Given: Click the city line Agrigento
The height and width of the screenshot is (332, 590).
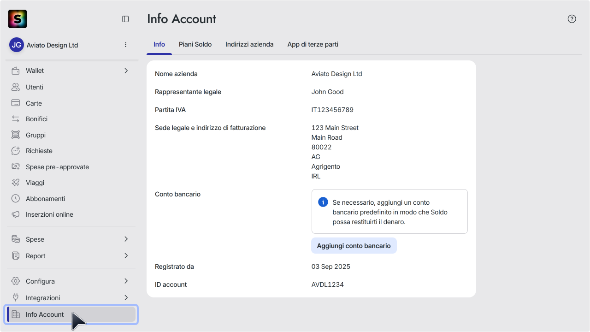Looking at the screenshot, I should [x=326, y=166].
